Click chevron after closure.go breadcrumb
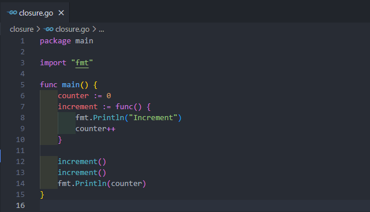This screenshot has height=212, width=370. pos(94,29)
